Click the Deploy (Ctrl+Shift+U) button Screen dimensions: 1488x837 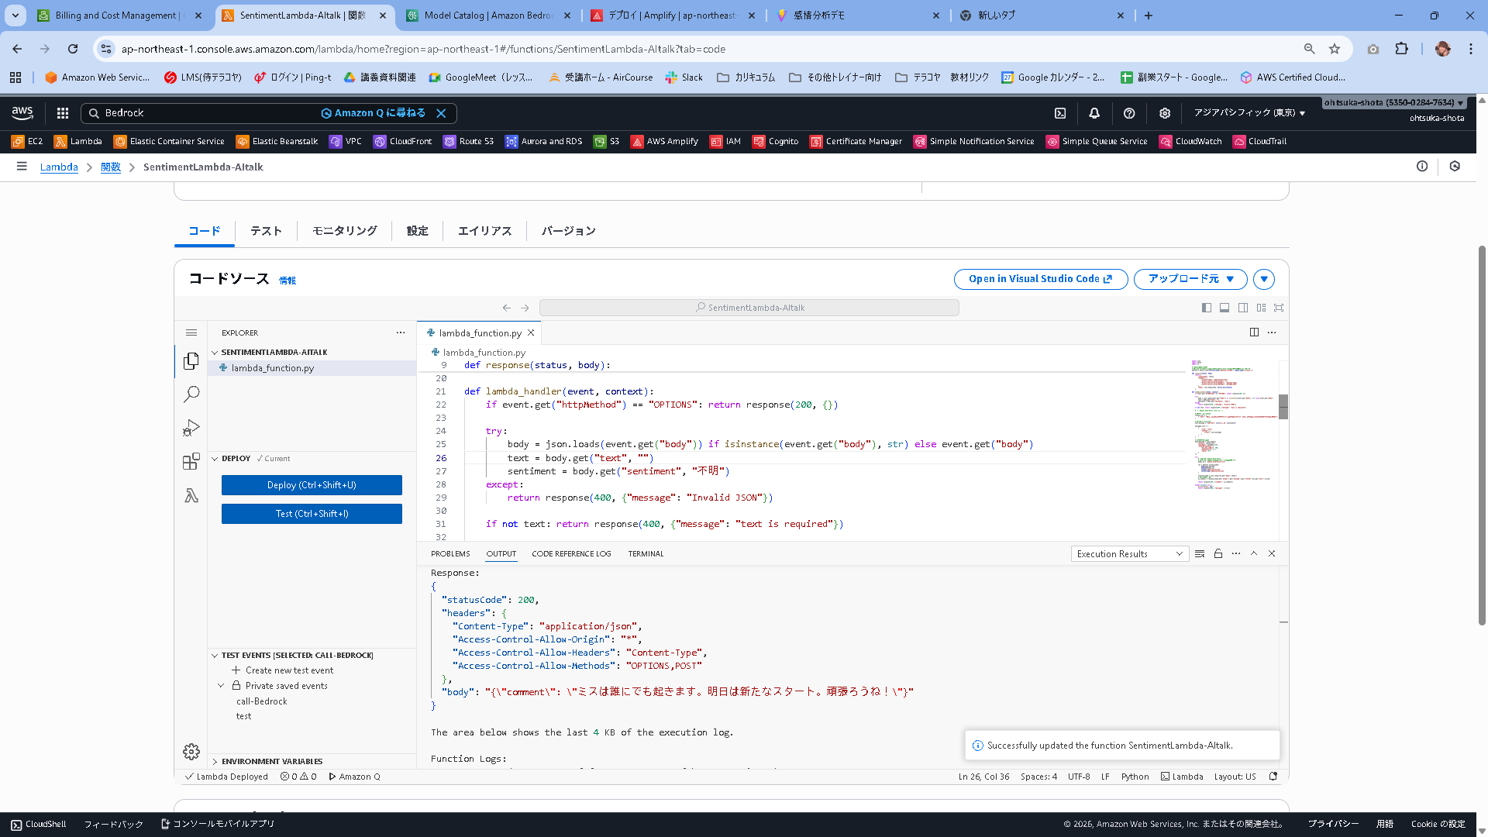(312, 485)
